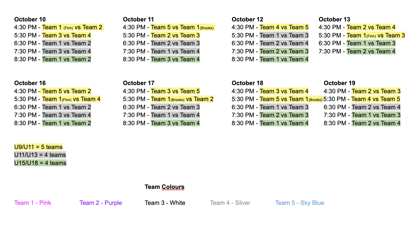Select October 19 5:30 PM Team 4 vs Team 5
419x232 pixels.
point(376,99)
